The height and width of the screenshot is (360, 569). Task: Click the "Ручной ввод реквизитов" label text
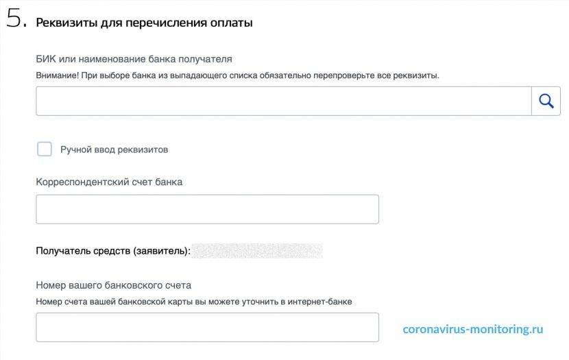pyautogui.click(x=114, y=149)
